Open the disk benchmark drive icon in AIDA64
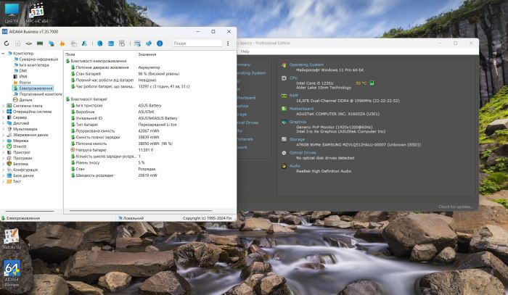508x295 pixels. (x=29, y=43)
